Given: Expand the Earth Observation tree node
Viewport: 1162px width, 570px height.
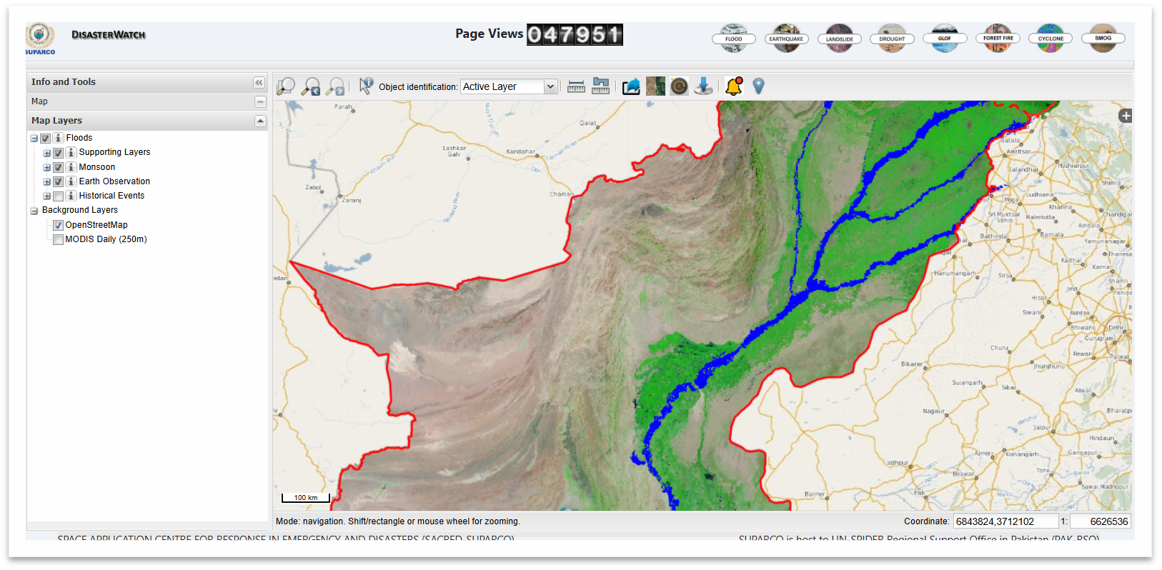Looking at the screenshot, I should point(46,182).
